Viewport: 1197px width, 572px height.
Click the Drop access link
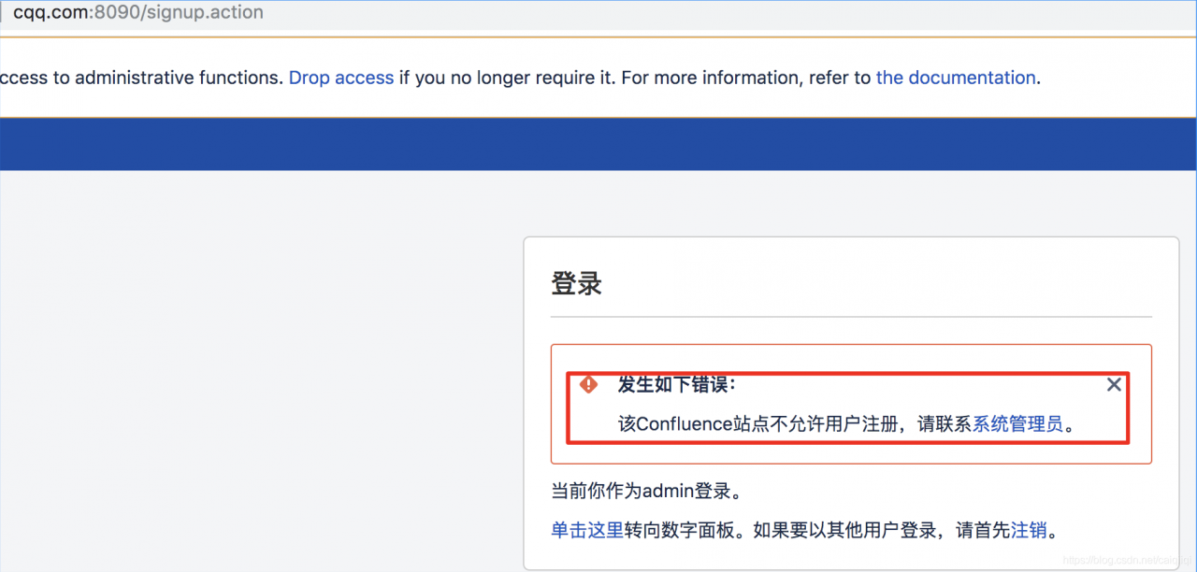coord(341,78)
